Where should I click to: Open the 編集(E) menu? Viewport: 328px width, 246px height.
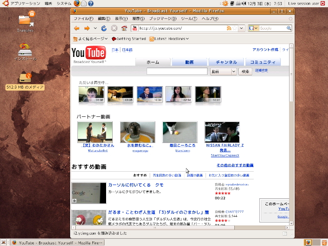click(104, 18)
